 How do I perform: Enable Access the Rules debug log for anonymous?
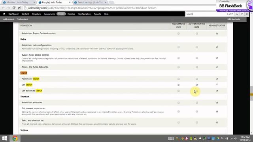tap(178, 67)
